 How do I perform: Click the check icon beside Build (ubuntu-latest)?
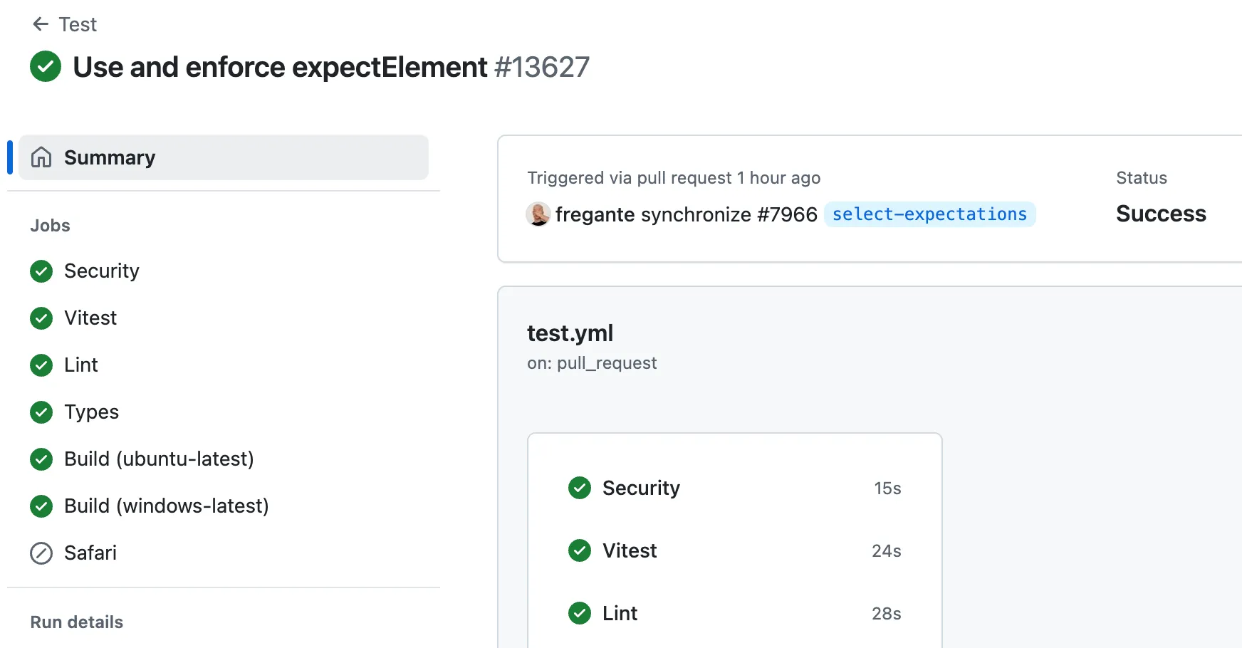click(x=41, y=459)
